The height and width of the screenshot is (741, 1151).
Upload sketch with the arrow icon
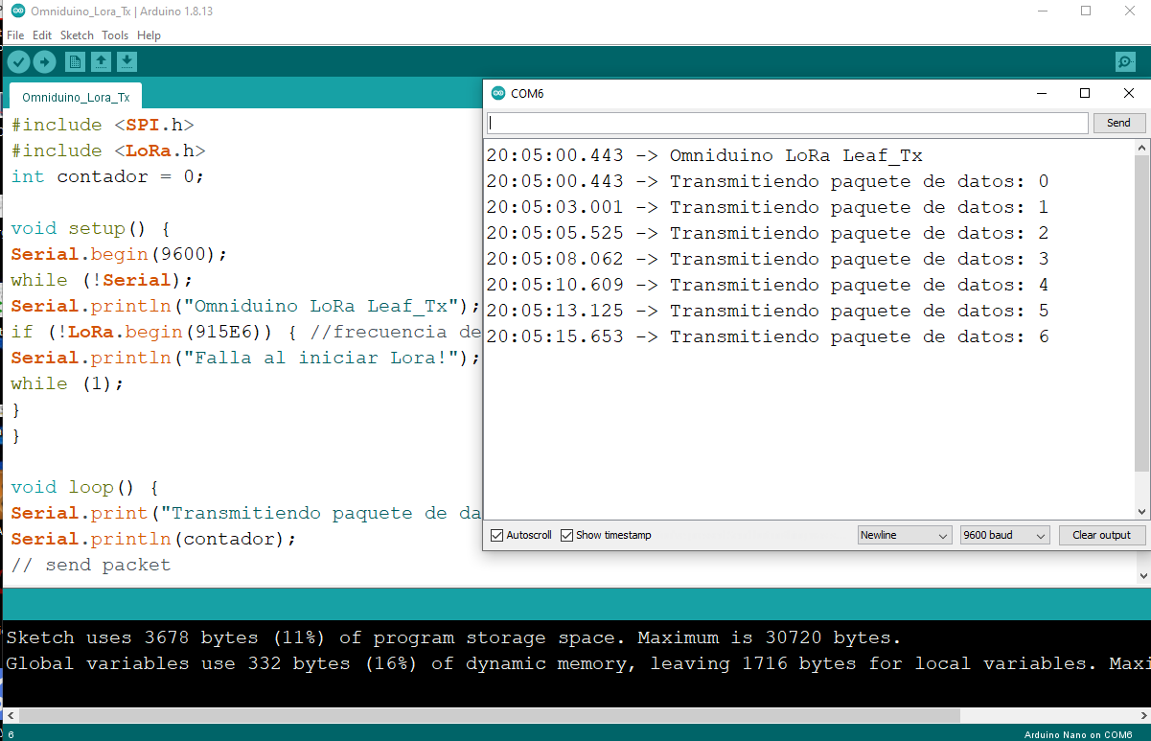(x=44, y=62)
